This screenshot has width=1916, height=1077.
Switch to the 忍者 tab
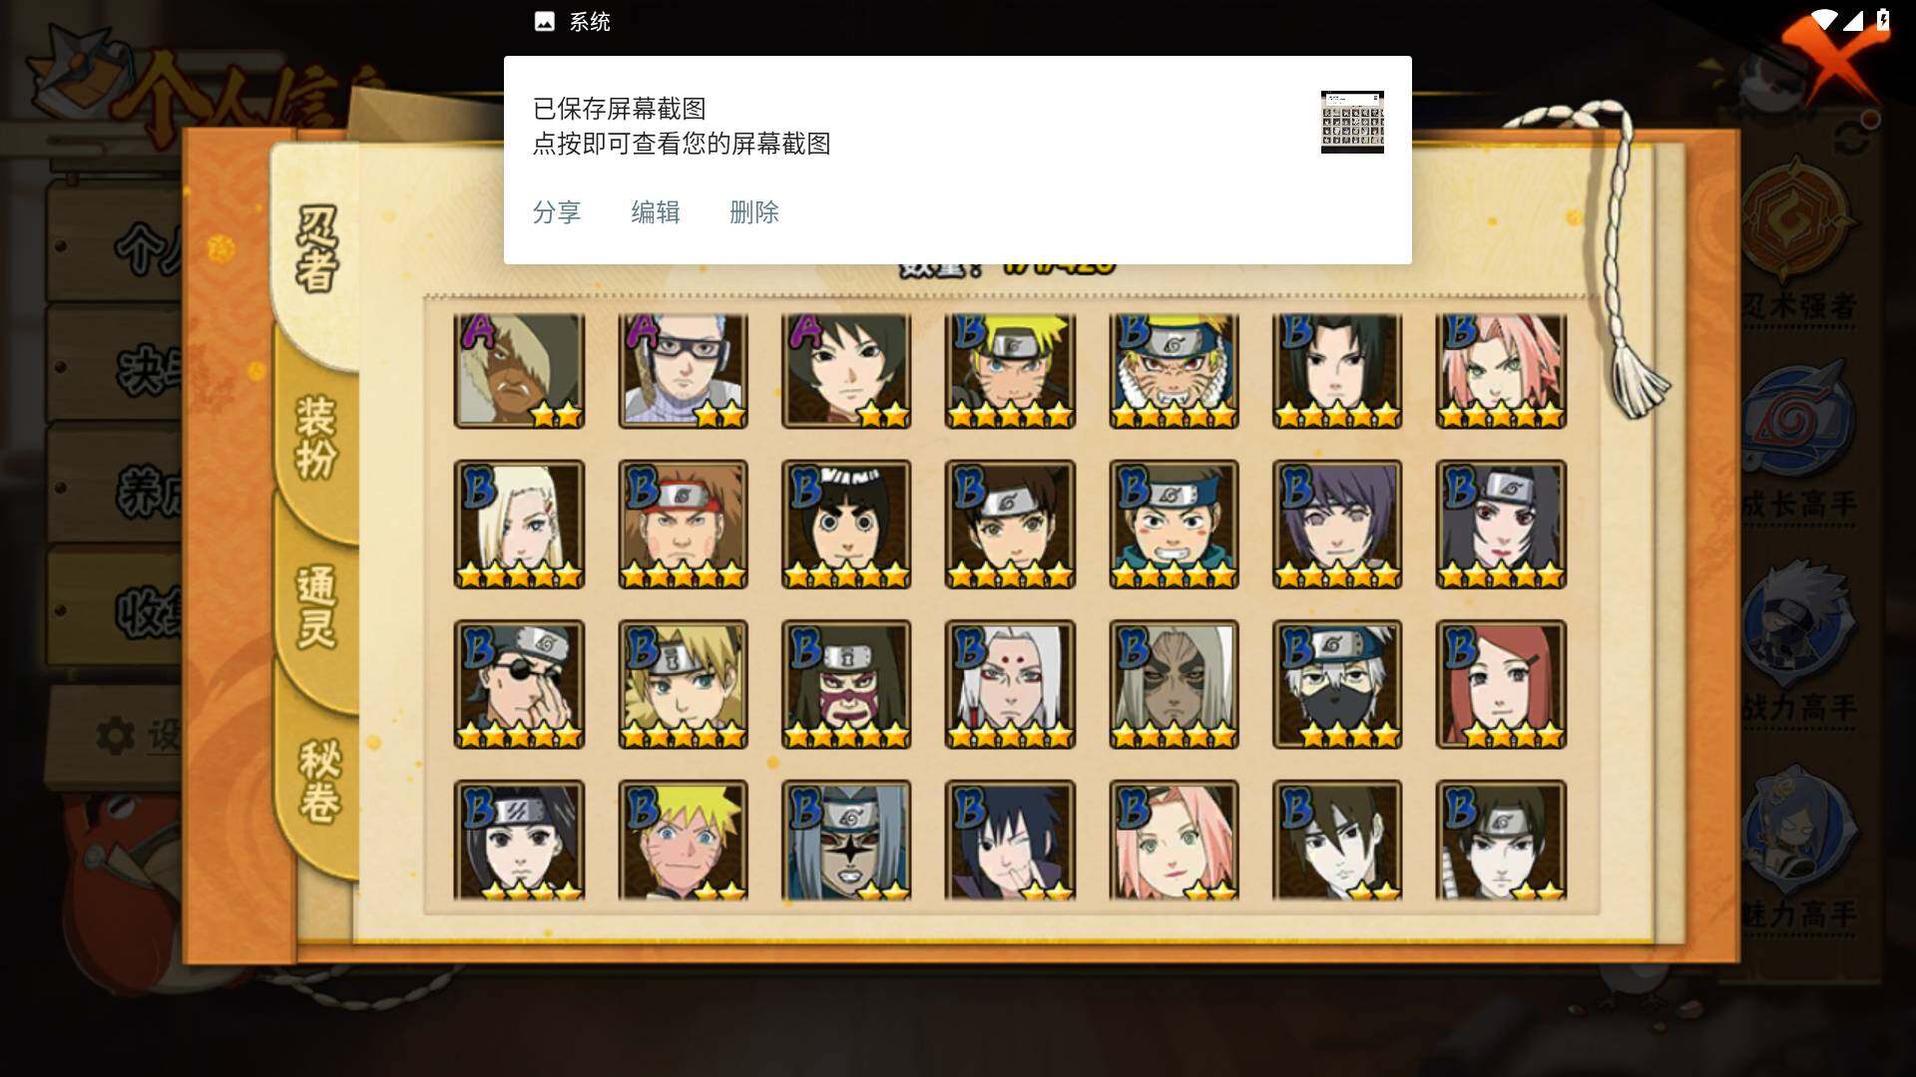click(317, 249)
